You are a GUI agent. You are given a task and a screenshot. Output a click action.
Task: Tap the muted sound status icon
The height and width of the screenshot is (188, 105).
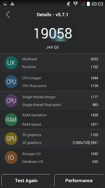click(x=69, y=4)
